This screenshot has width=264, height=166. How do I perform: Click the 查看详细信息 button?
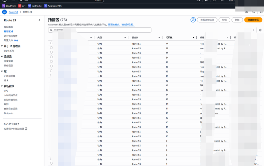(207, 20)
